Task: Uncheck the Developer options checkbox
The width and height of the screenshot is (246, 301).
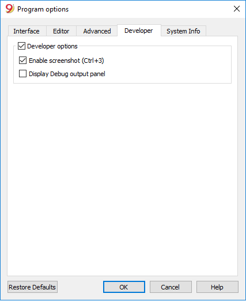Action: point(21,46)
